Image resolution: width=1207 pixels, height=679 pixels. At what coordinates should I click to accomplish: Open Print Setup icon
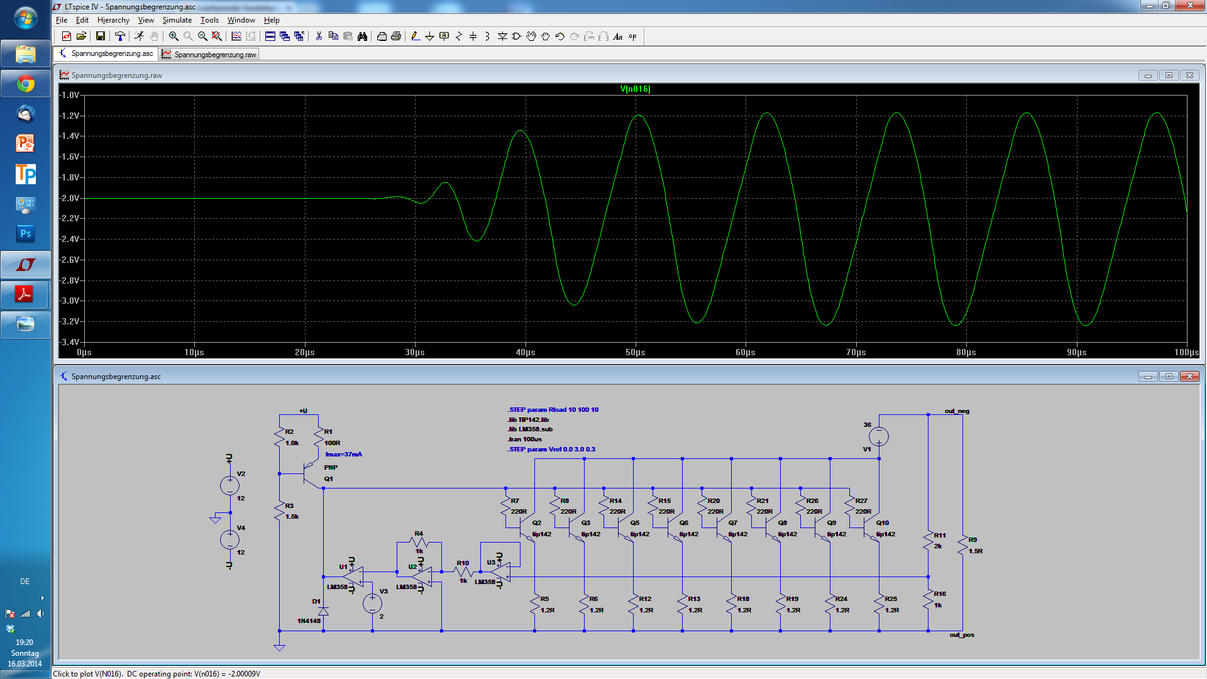[x=382, y=36]
